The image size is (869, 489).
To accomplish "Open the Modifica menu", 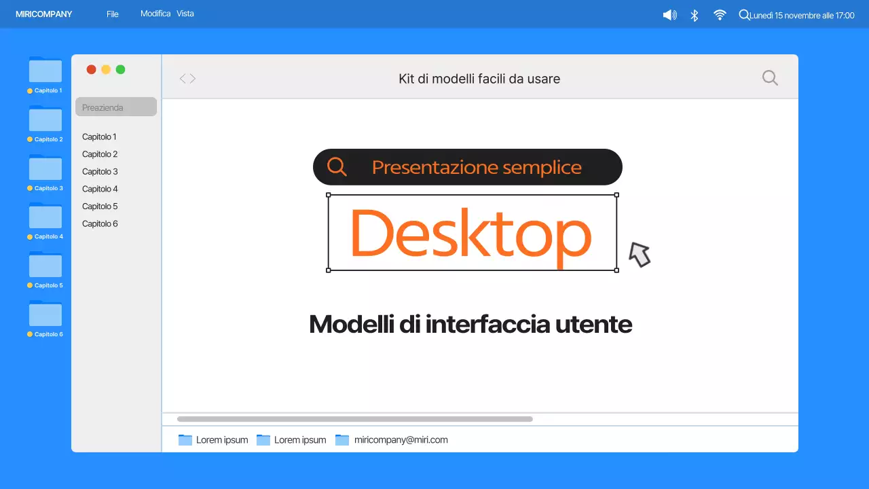I will (x=155, y=13).
